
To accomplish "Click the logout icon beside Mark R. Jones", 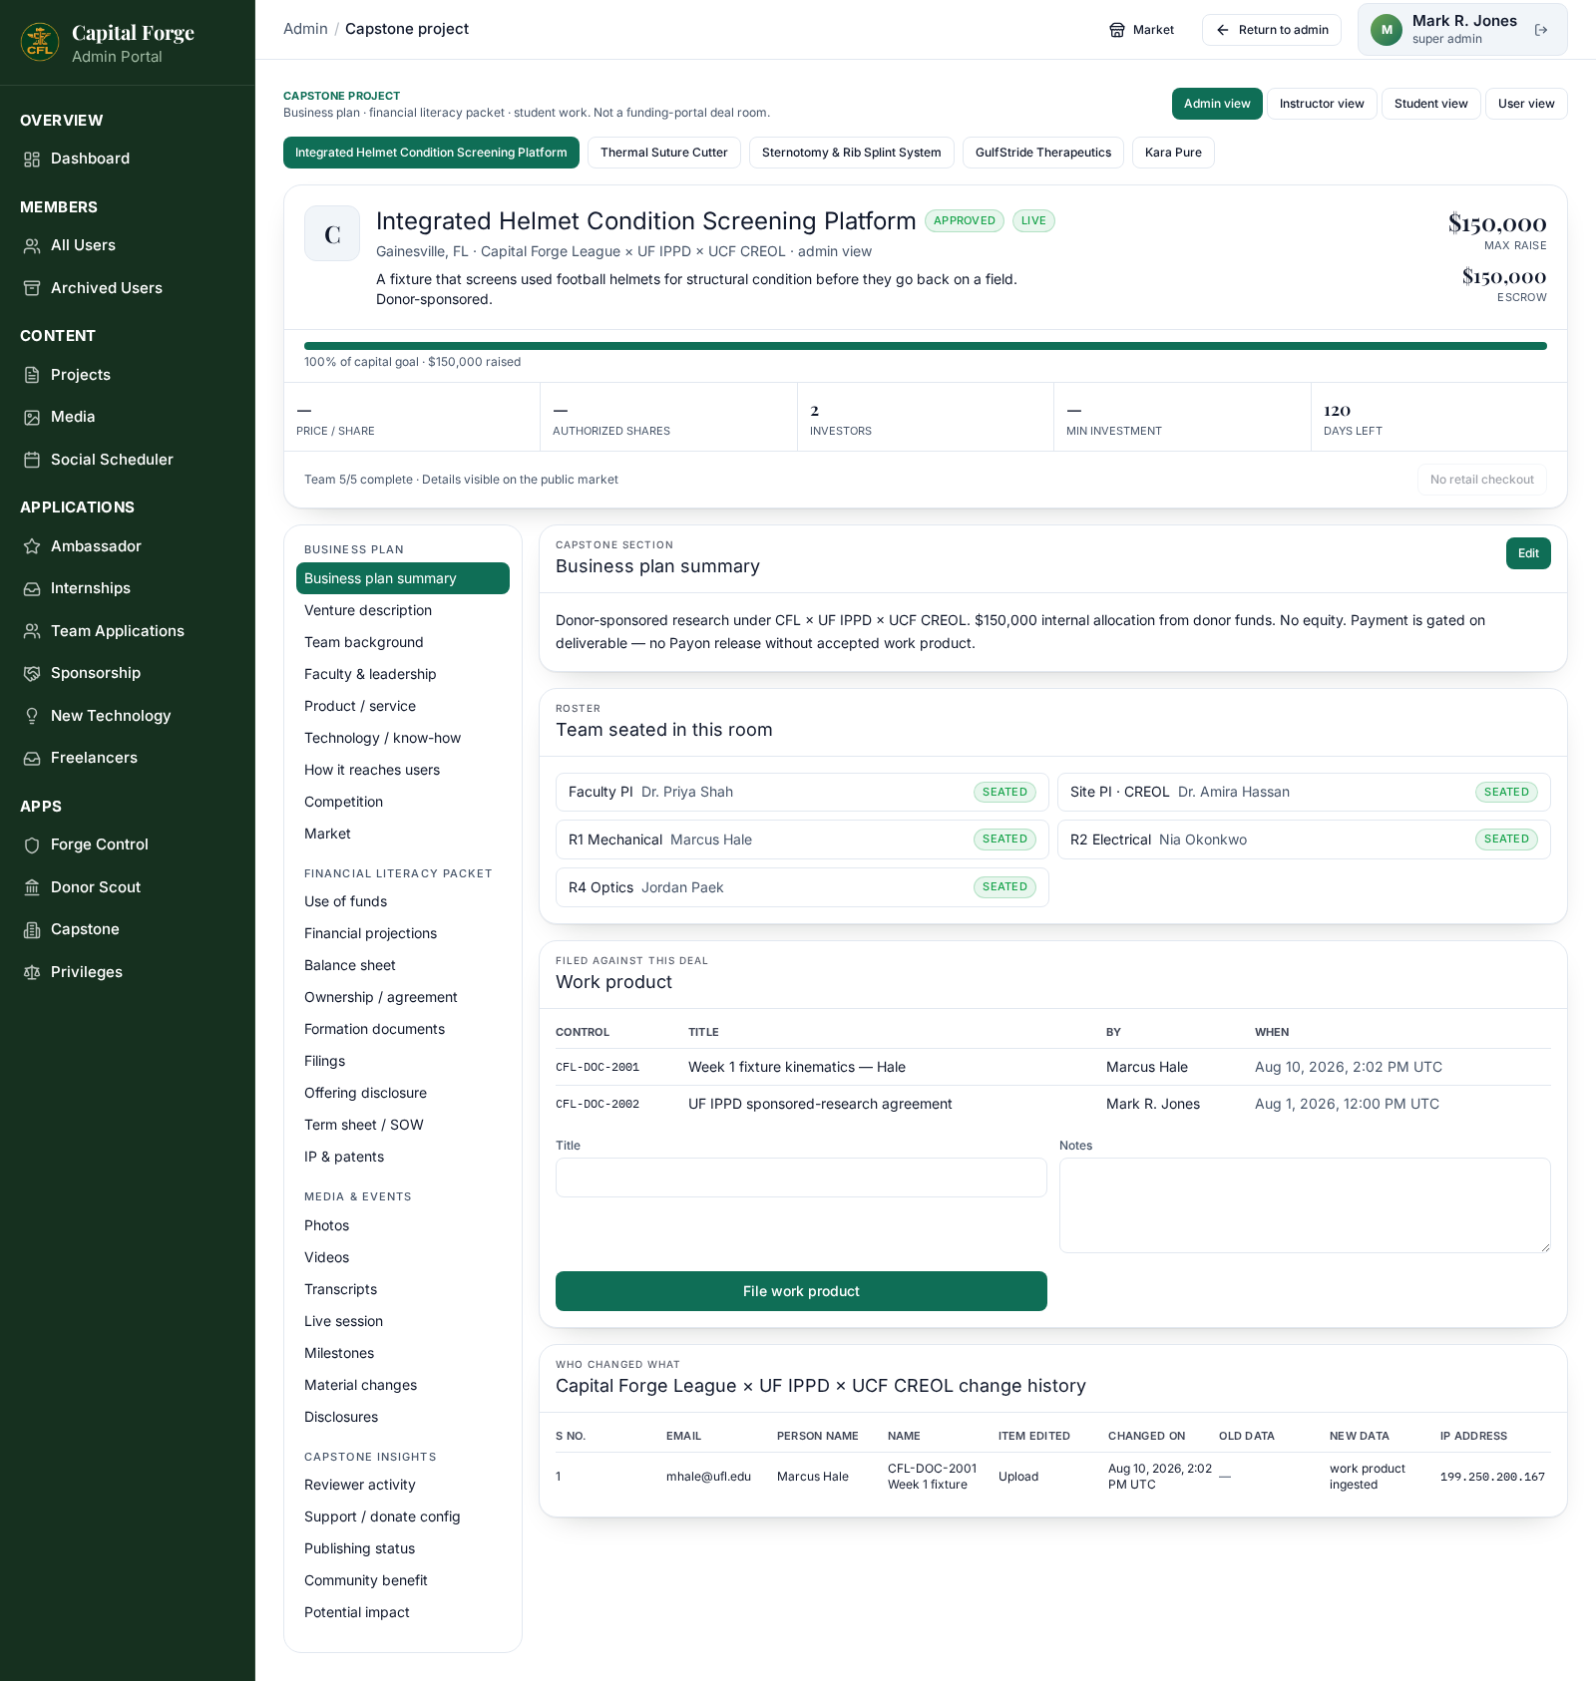I will pos(1541,30).
